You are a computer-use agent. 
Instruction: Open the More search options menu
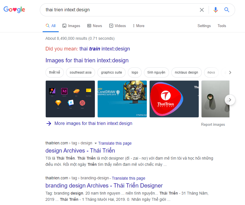tap(138, 26)
